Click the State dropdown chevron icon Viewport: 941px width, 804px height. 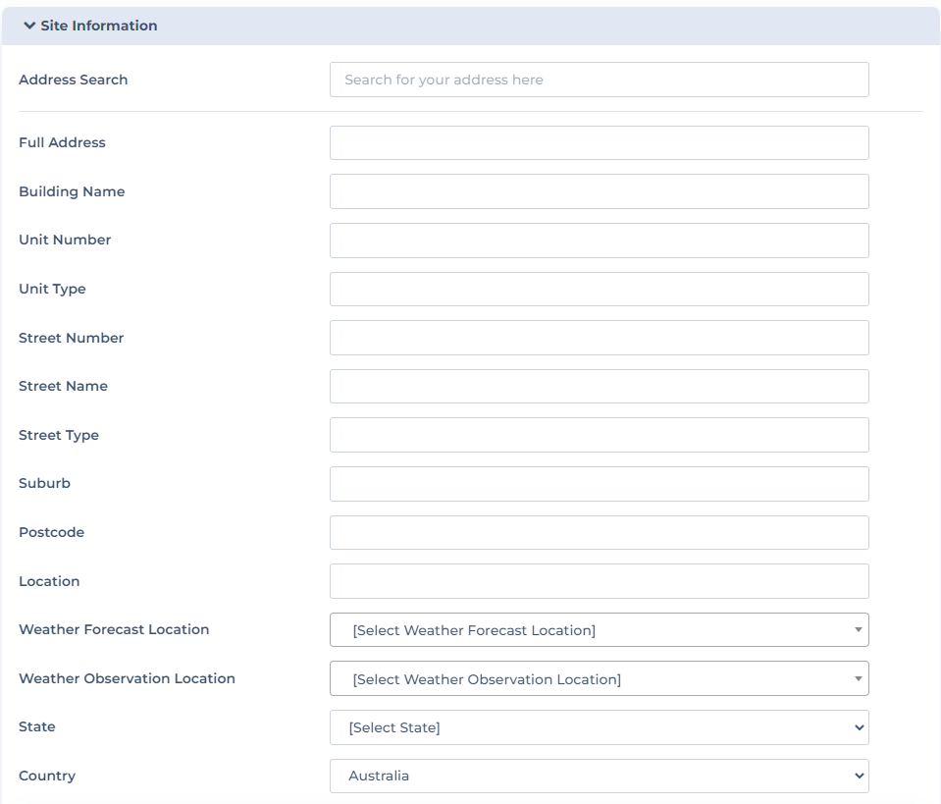[x=860, y=727]
